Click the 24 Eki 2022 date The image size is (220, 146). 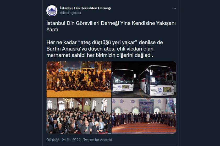click(71, 140)
